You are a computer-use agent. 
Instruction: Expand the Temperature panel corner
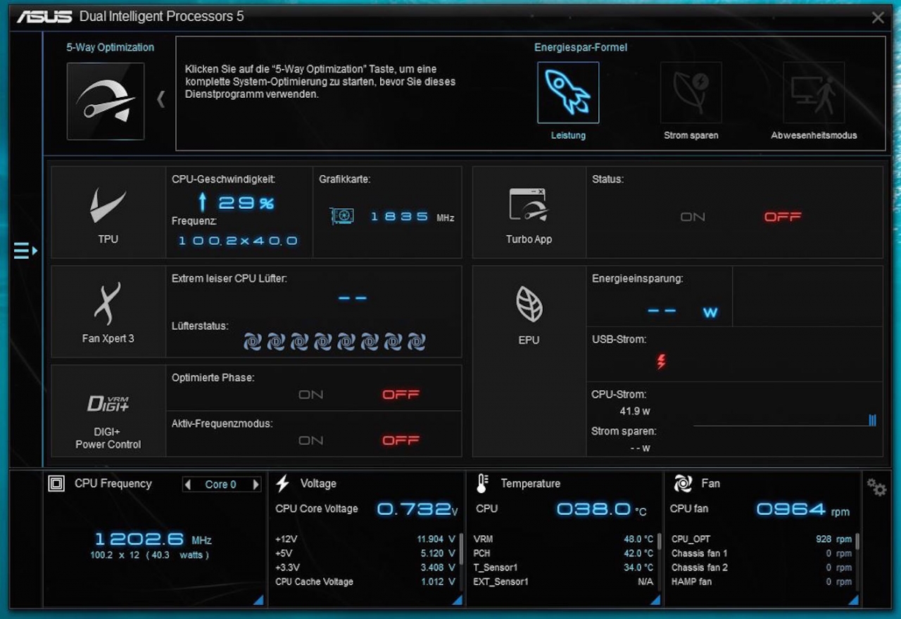coord(655,599)
